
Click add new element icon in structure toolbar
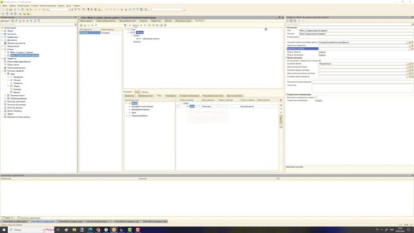pos(125,25)
